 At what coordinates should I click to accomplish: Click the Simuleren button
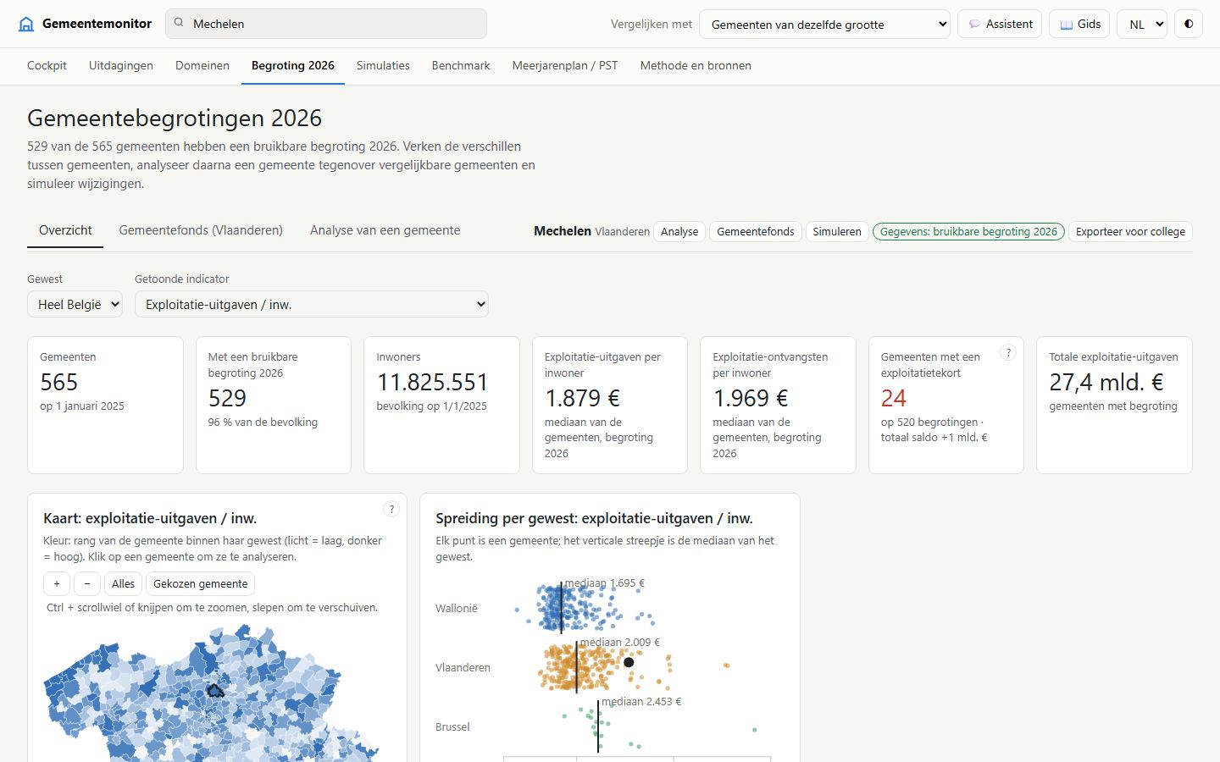click(x=837, y=231)
